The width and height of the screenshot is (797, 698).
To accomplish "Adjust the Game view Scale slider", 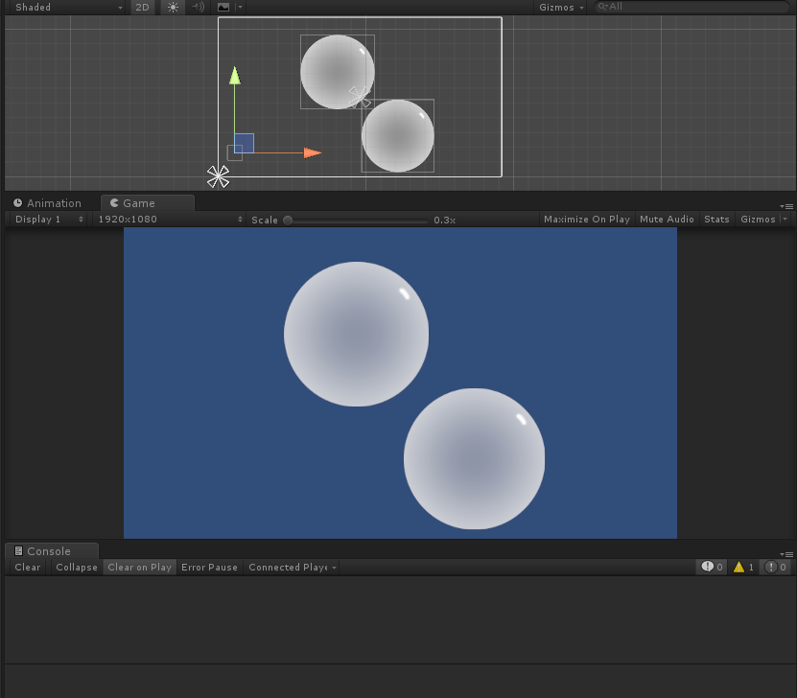I will coord(289,220).
